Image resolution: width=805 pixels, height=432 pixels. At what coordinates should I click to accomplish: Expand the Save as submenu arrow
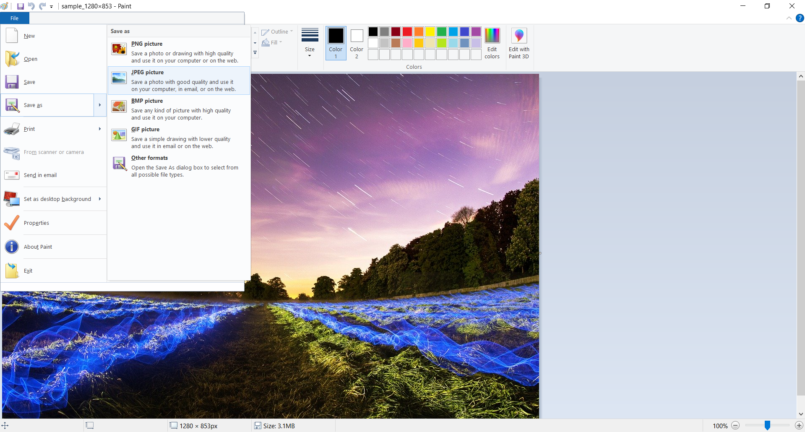coord(100,105)
